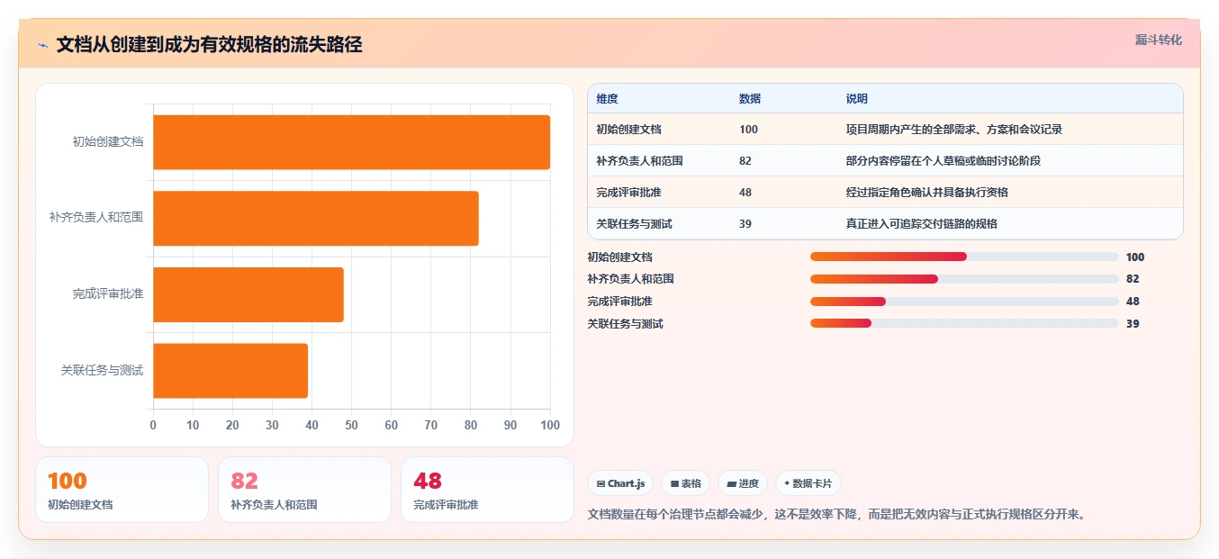Click the 补齐负责人和范围 progress bar showing 82
The height and width of the screenshot is (559, 1219).
[x=964, y=279]
